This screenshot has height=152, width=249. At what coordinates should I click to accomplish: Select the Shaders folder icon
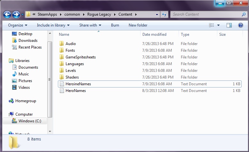click(62, 77)
